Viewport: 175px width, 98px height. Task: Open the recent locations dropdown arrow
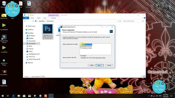click(31, 21)
